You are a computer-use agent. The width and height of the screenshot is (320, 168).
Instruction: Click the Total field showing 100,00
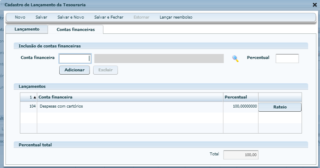[x=241, y=155]
